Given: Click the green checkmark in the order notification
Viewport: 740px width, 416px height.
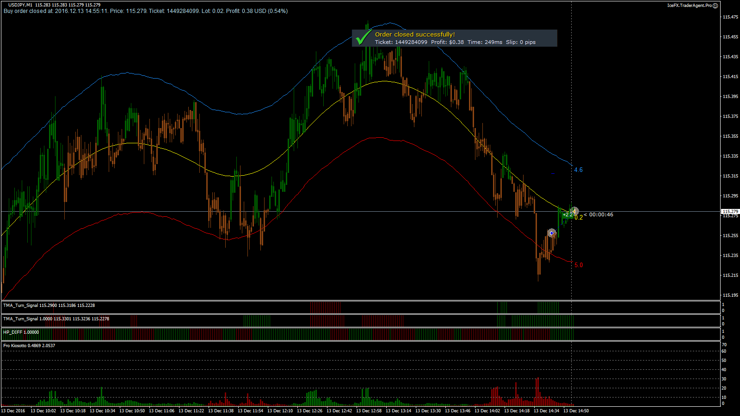Looking at the screenshot, I should tap(364, 37).
